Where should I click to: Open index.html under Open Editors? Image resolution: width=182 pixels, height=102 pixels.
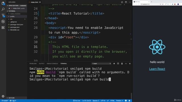[x=16, y=8]
